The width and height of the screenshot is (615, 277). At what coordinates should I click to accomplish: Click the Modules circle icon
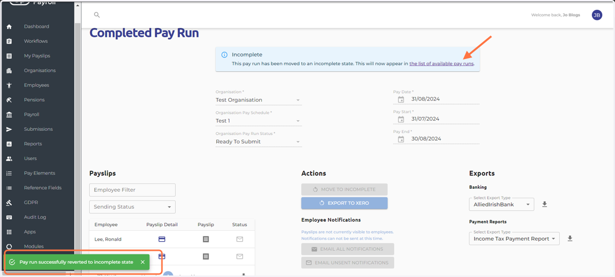tap(9, 247)
